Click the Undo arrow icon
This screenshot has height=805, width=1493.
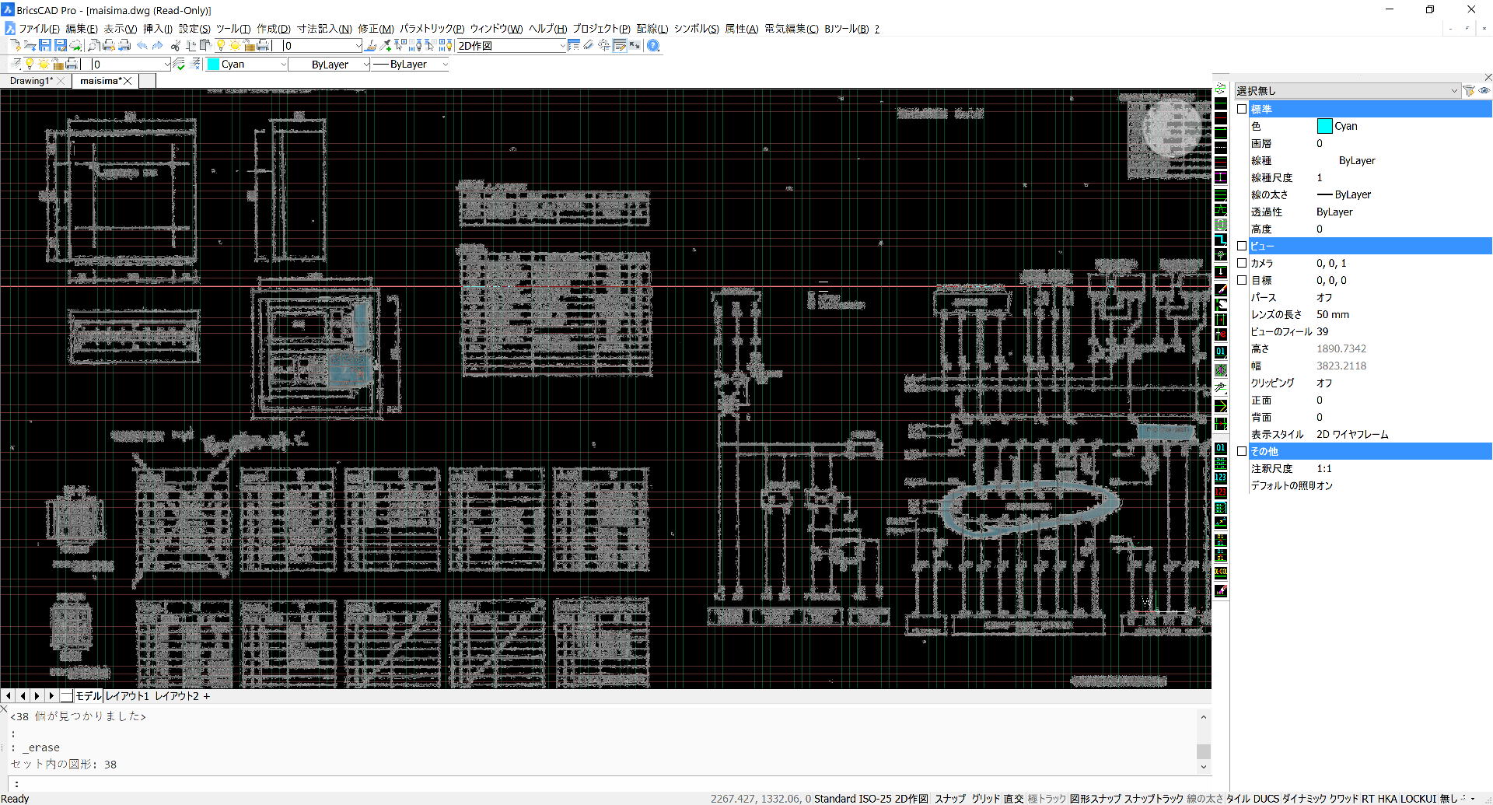[x=142, y=46]
